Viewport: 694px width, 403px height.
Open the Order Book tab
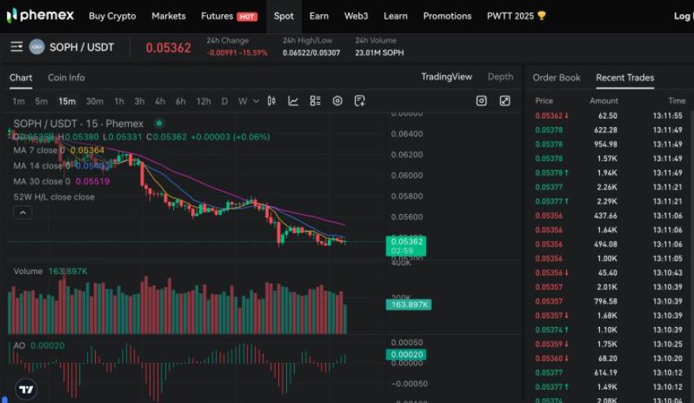tap(556, 78)
